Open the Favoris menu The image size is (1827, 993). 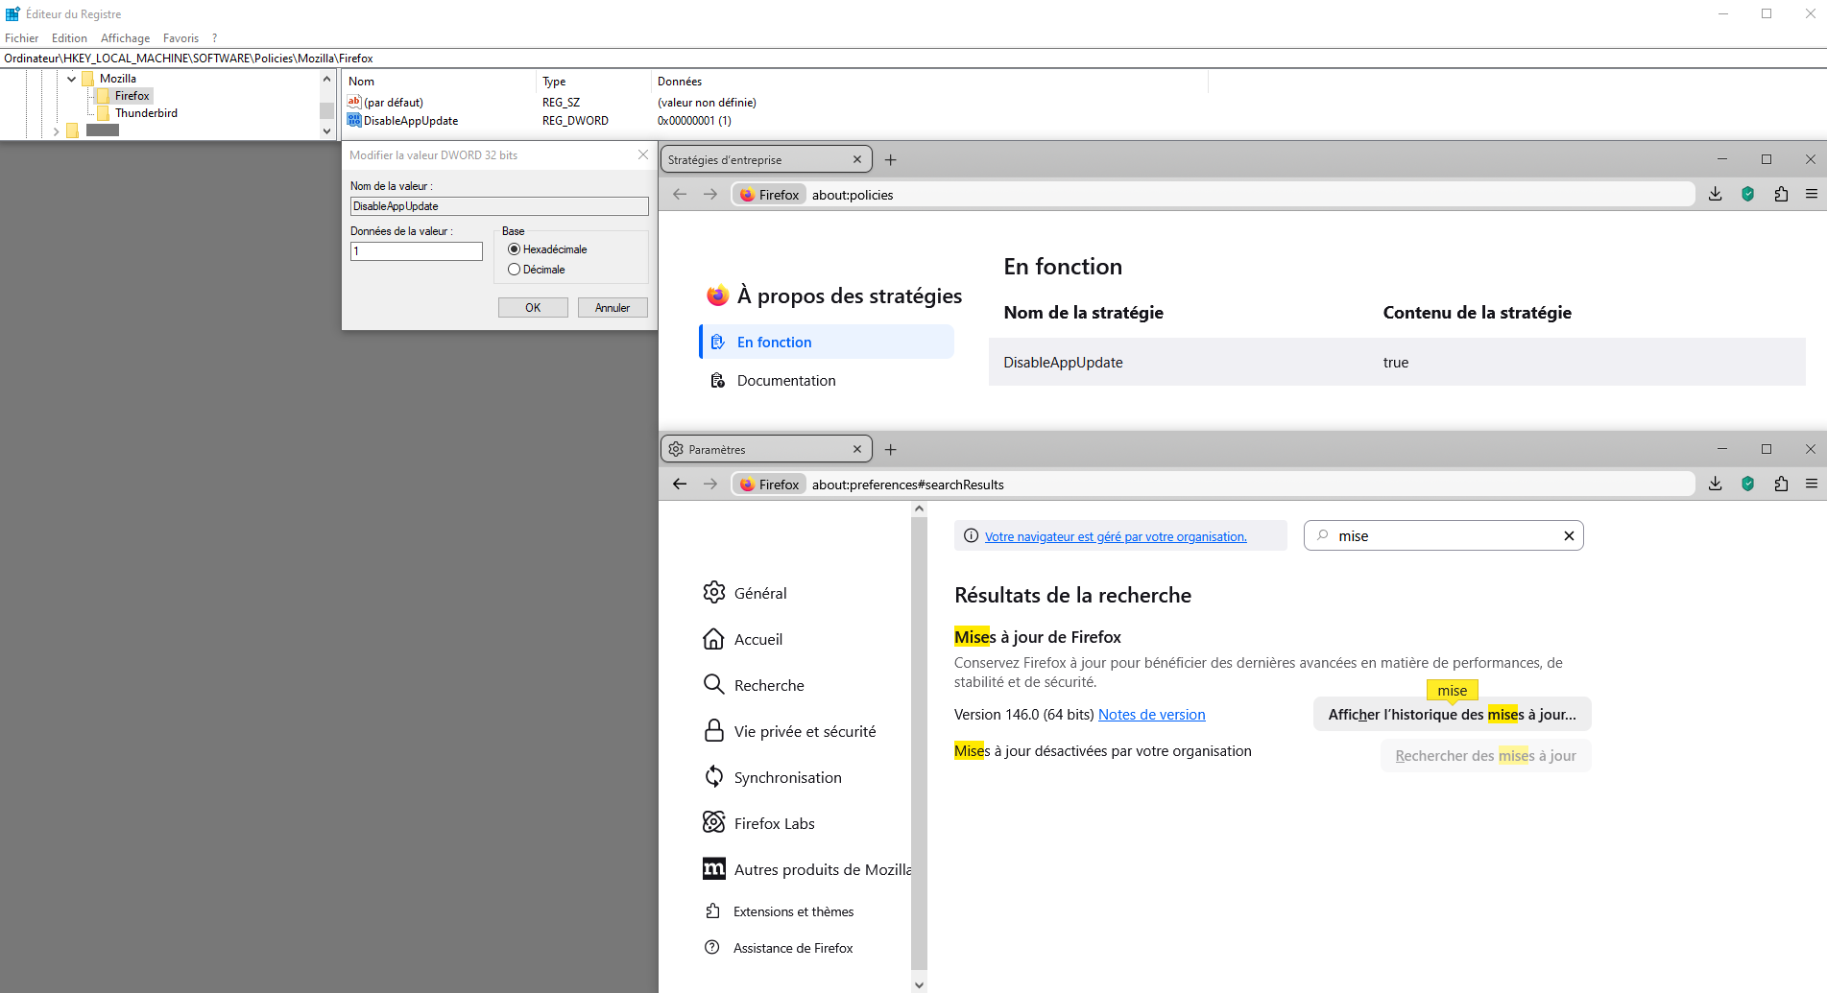click(180, 38)
